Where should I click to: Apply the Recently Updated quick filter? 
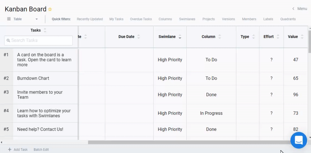(x=90, y=19)
